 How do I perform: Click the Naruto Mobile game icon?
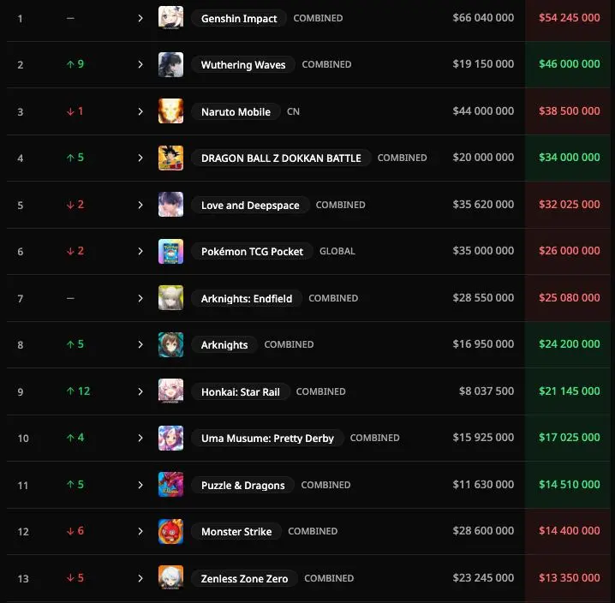[170, 111]
